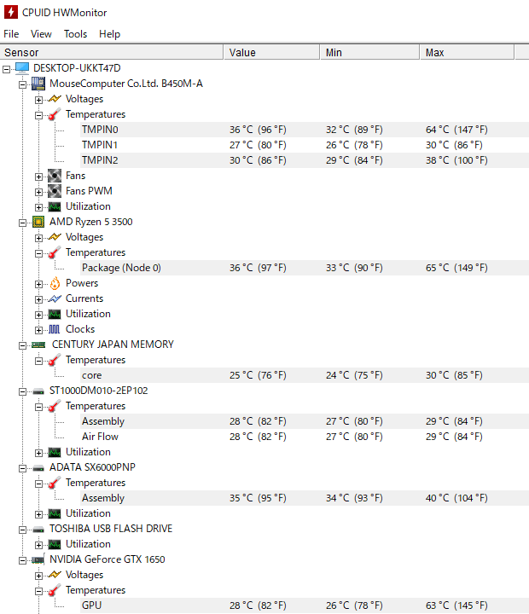Click the ADATA SX6000PNP drive icon

38,467
